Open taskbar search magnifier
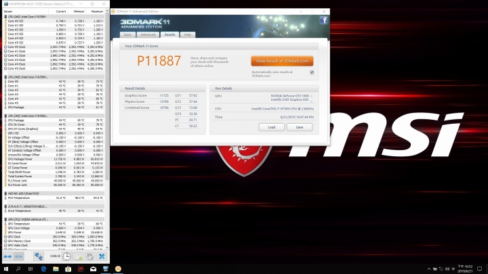The image size is (488, 274). (x=18, y=269)
